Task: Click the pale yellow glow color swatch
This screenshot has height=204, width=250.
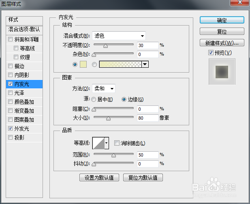Action: click(x=83, y=64)
